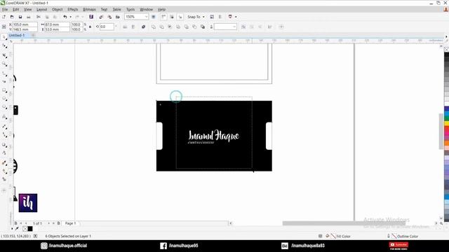Open the File menu
The height and width of the screenshot is (252, 449).
5,9
